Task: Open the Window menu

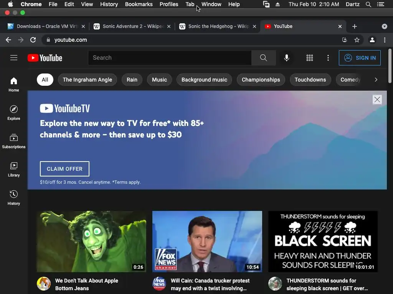Action: pyautogui.click(x=211, y=4)
